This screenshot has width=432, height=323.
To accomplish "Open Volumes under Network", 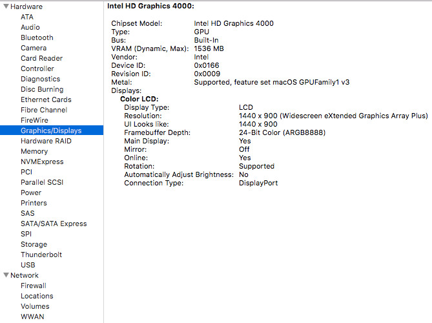I will click(x=35, y=306).
